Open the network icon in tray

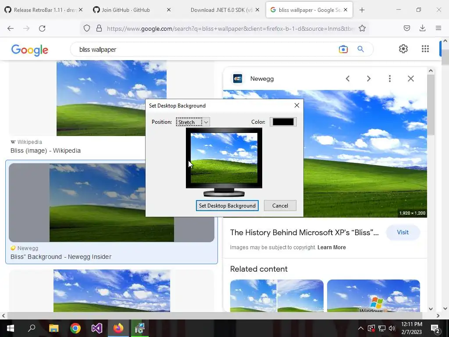(382, 328)
